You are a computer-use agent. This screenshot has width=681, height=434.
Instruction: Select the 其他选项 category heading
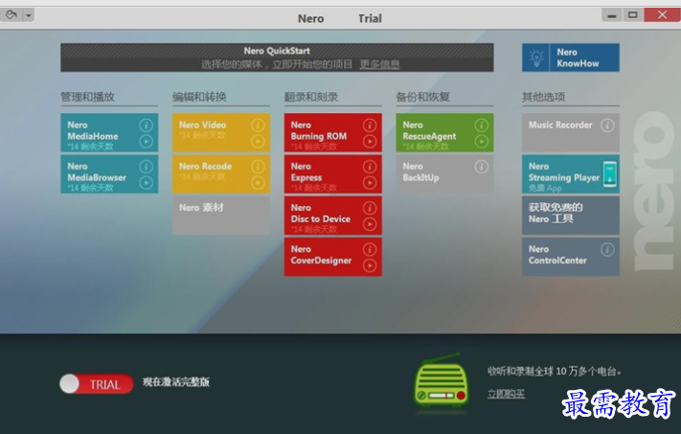pyautogui.click(x=544, y=97)
